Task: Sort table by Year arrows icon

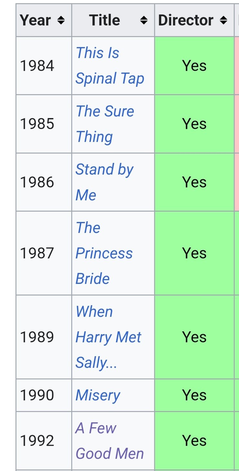Action: [x=61, y=21]
